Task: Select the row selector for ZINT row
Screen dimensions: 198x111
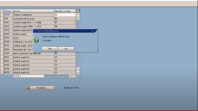Action: coord(2,53)
